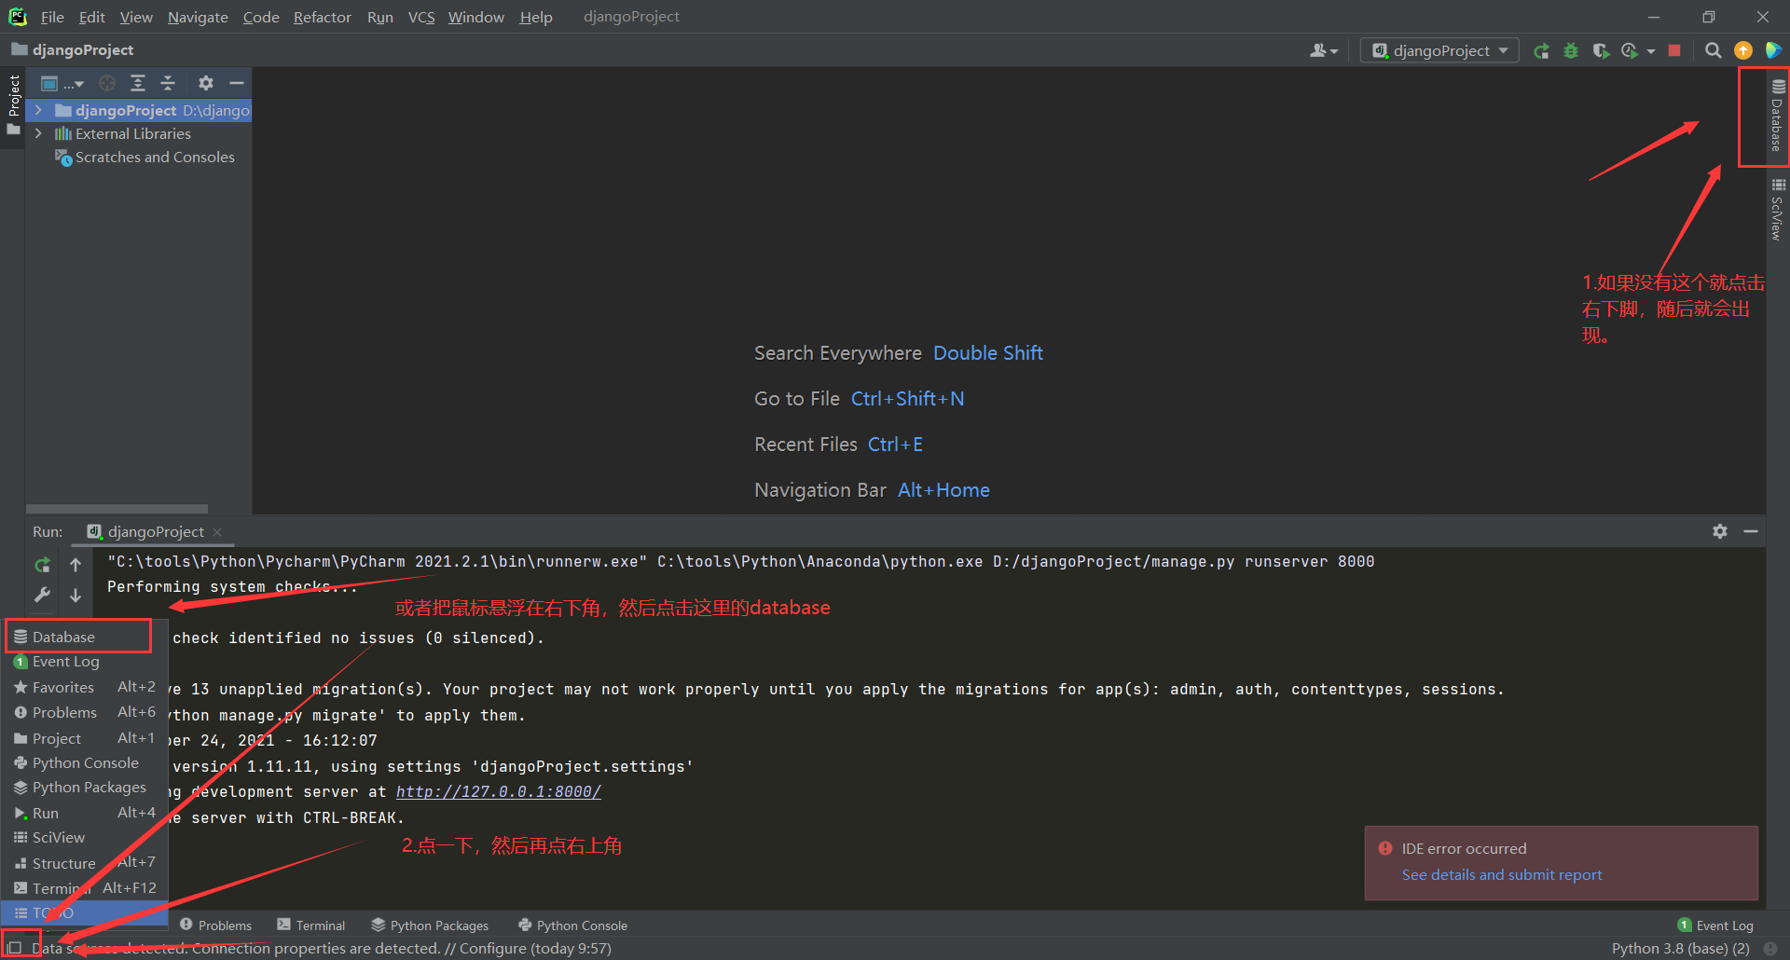Image resolution: width=1790 pixels, height=960 pixels.
Task: Open the djangoProject run configuration dropdown
Action: (1439, 50)
